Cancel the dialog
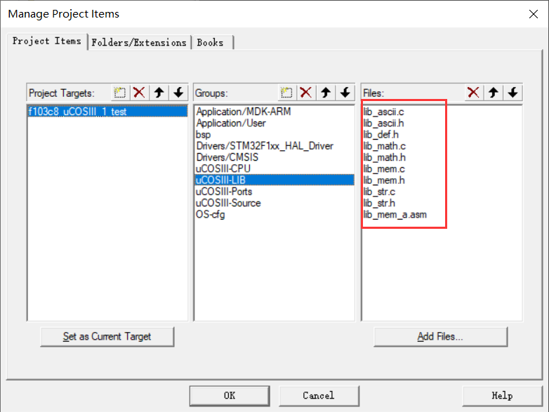Image resolution: width=549 pixels, height=412 pixels. pos(319,396)
